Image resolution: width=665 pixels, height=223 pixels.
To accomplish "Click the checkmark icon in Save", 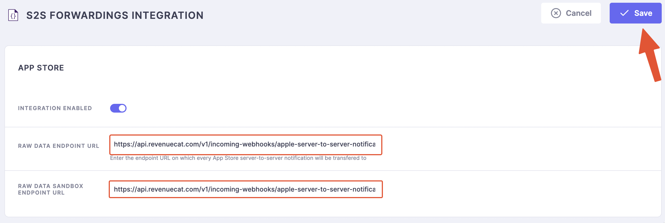I will click(x=624, y=13).
